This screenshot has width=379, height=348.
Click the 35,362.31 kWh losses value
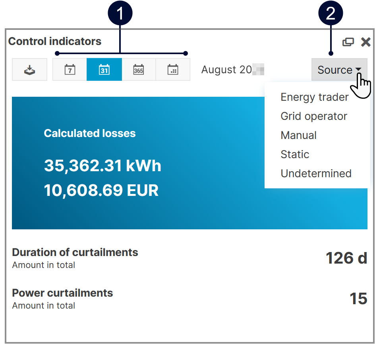(x=102, y=166)
